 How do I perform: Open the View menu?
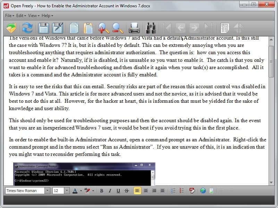(33, 16)
